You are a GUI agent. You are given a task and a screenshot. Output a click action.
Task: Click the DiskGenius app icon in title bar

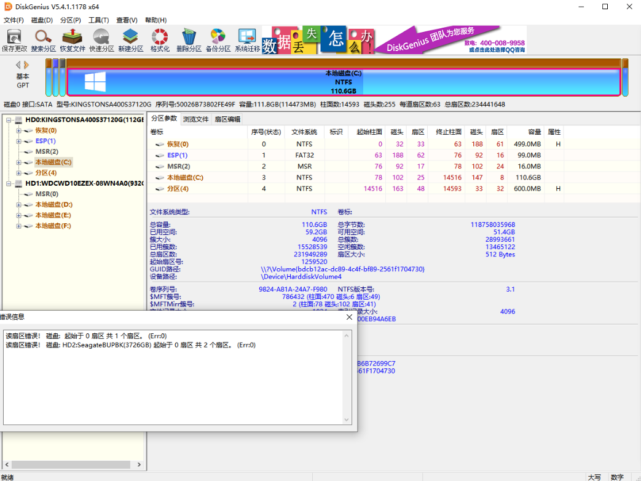(x=8, y=7)
